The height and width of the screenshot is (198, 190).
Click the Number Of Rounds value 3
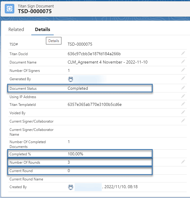point(69,162)
